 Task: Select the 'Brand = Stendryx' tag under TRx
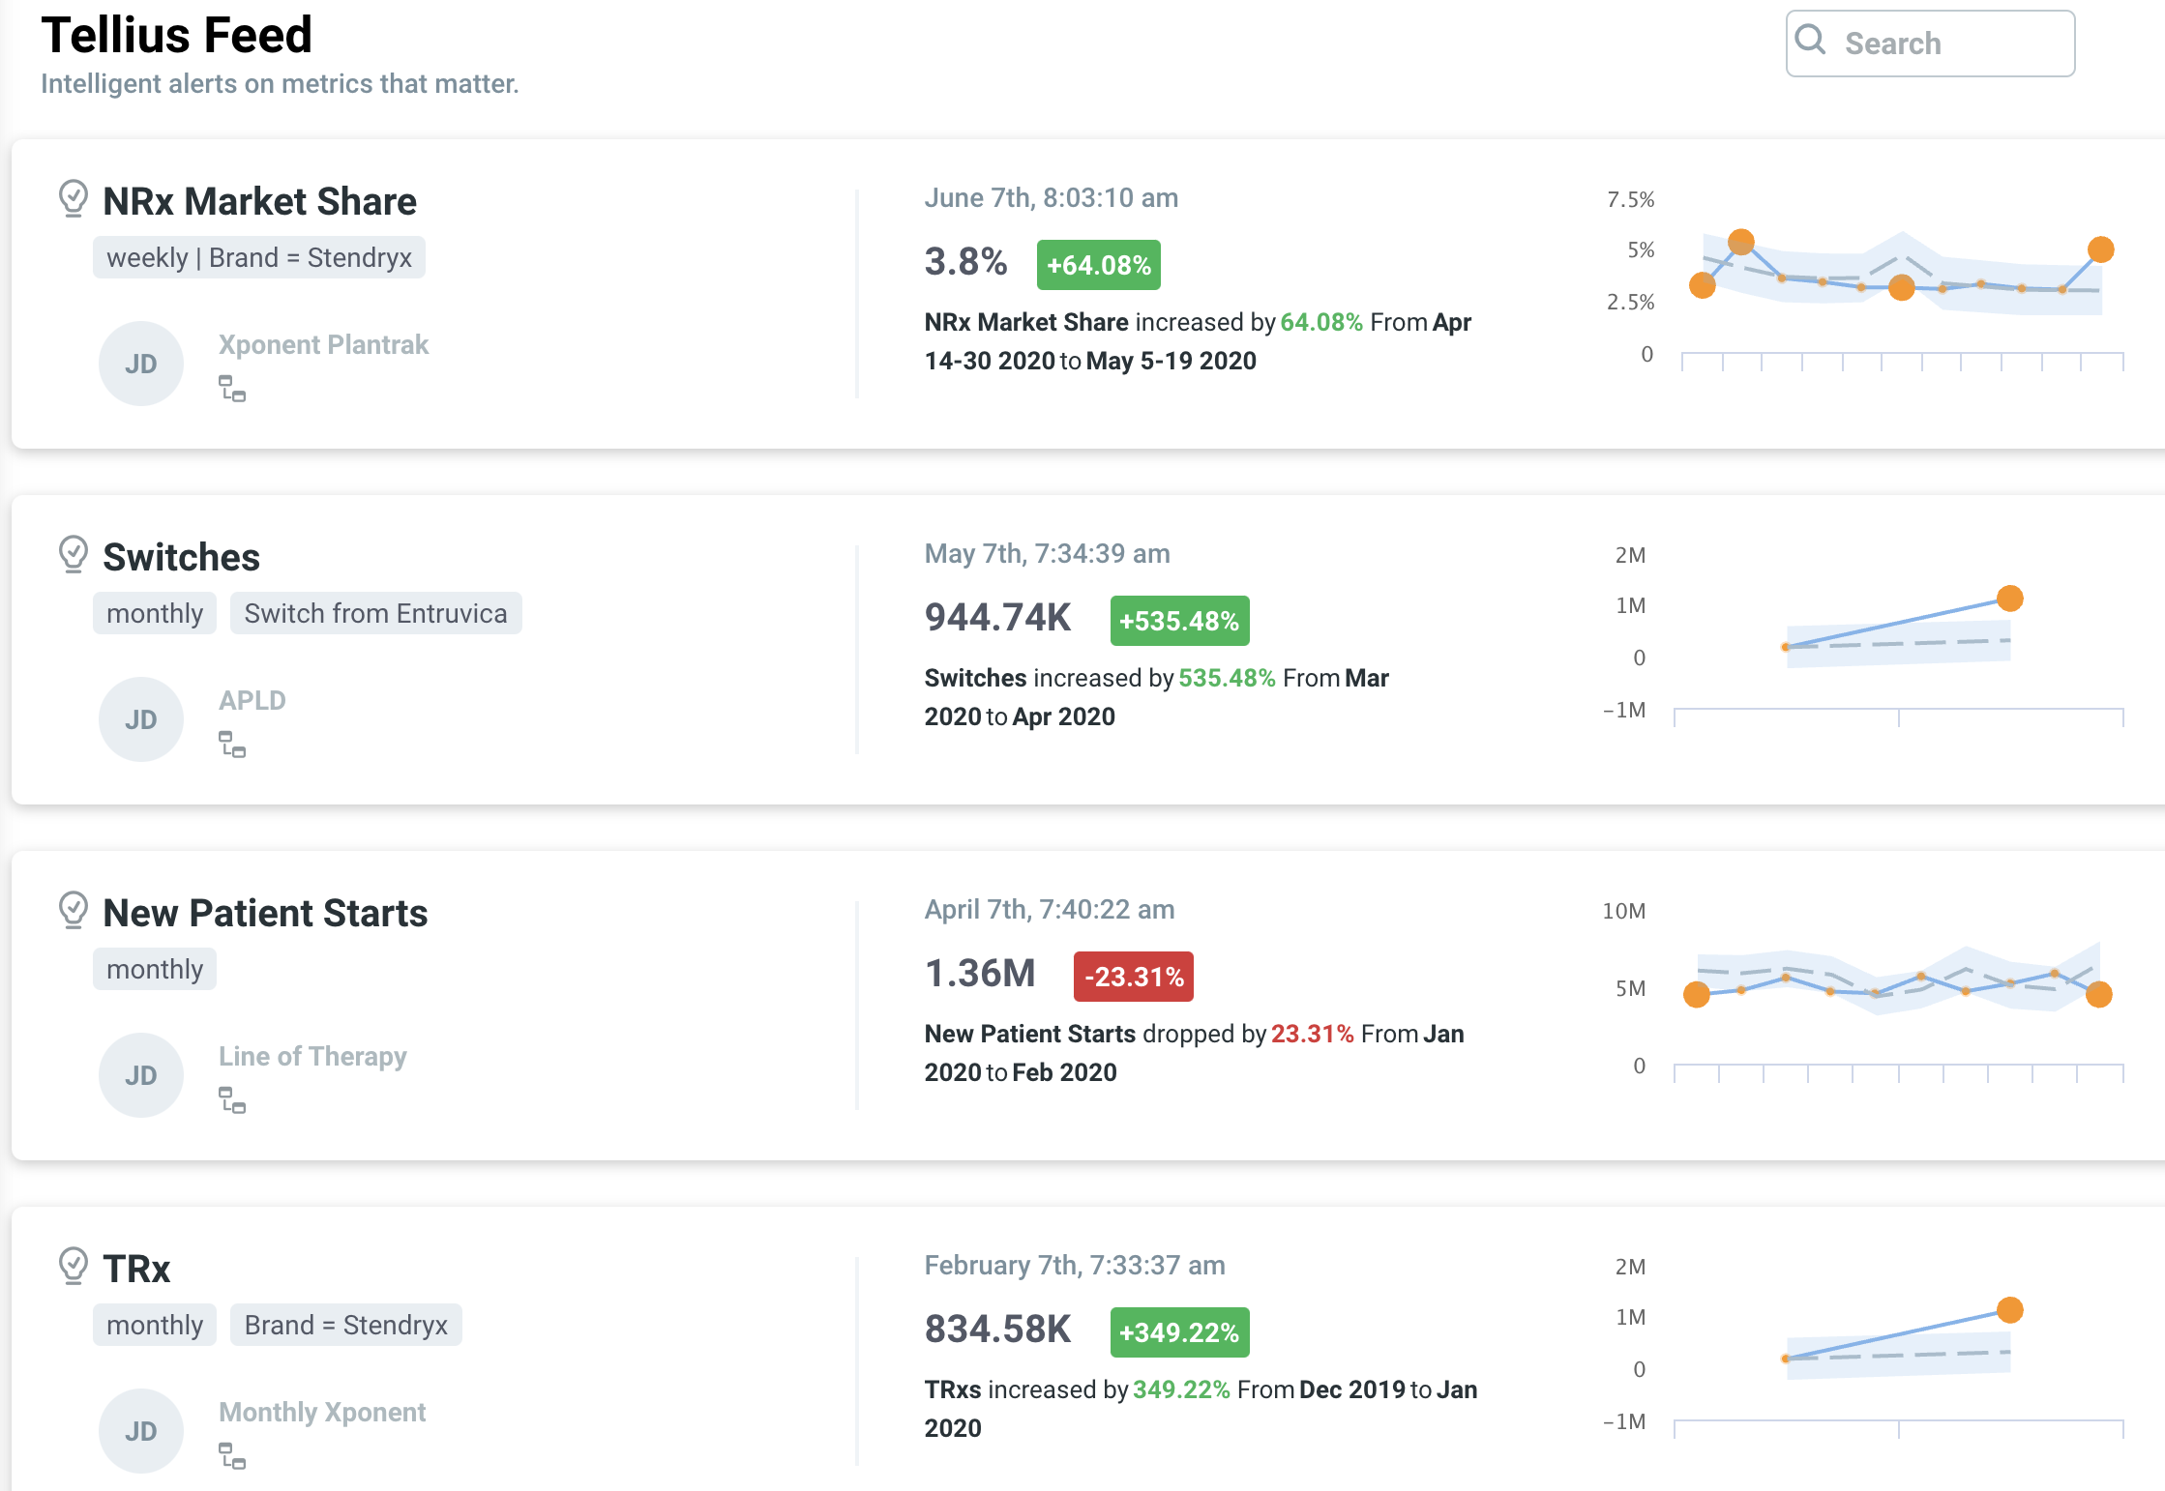345,1325
